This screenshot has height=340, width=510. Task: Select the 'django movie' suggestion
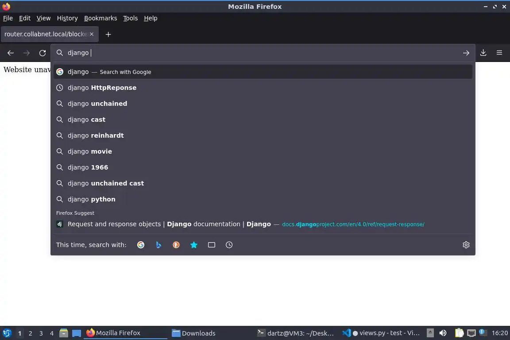[263, 151]
